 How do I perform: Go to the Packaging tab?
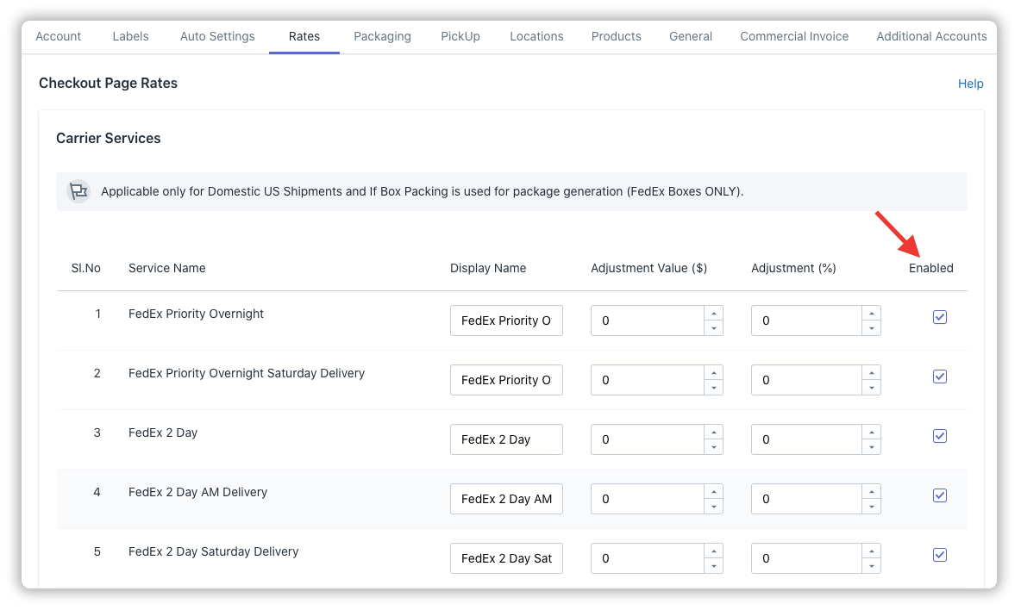pos(382,36)
